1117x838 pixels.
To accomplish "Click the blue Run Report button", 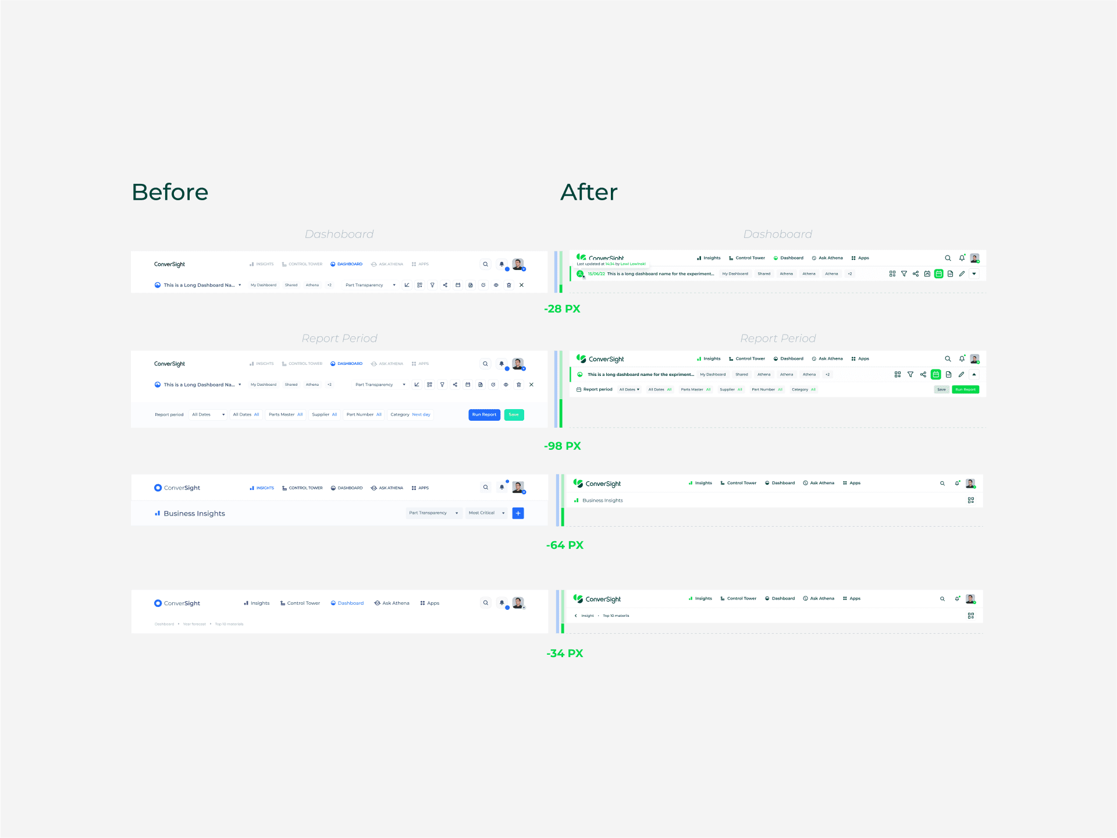I will [484, 415].
